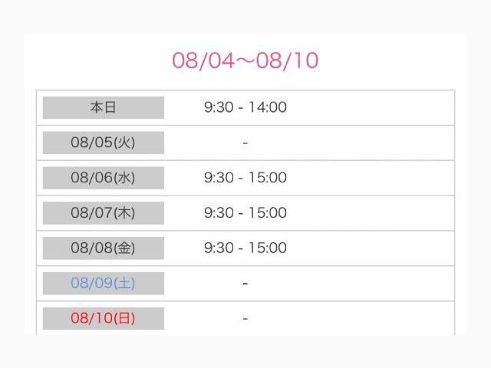
Task: Click empty space right of the 08/08(金) hours
Action: 370,248
